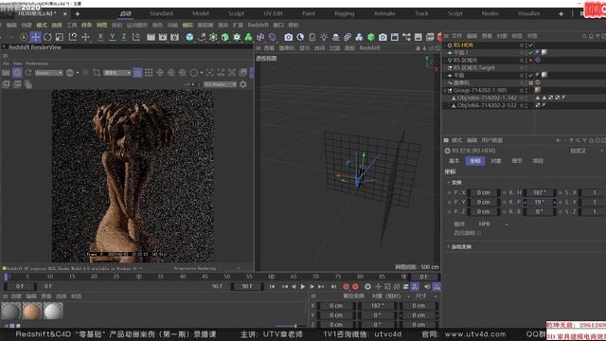This screenshot has height=341, width=606.
Task: Click RenderView refresh arrow icon
Action: [28, 73]
